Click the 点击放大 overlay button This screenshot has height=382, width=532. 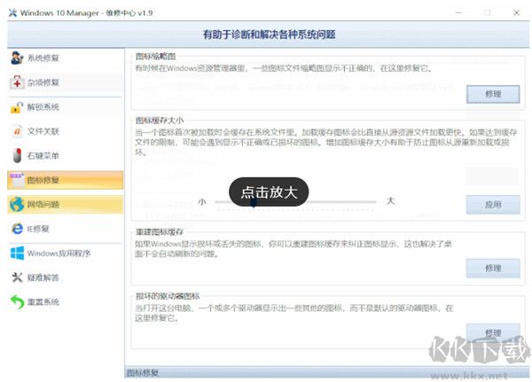pos(269,192)
